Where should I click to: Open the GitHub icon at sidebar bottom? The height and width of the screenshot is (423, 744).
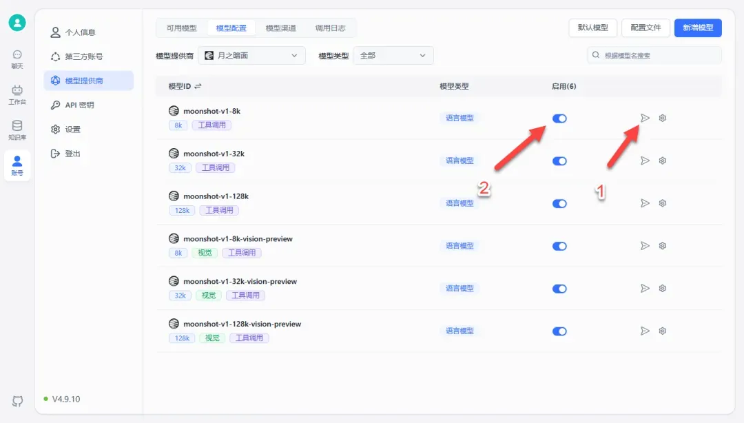tap(17, 401)
